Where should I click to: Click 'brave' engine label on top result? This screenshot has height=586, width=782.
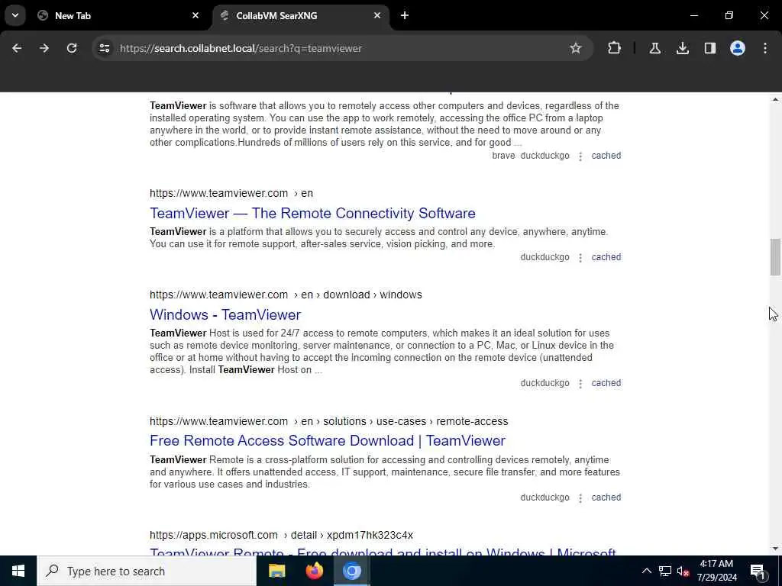tap(503, 156)
